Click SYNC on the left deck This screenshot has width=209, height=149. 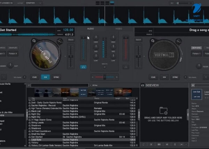[x=56, y=77]
